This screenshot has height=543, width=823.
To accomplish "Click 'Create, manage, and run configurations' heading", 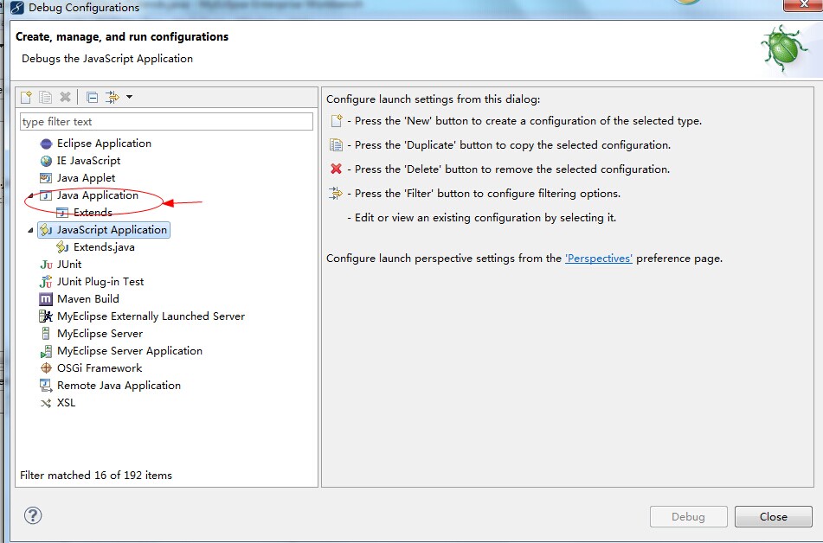I will 122,36.
